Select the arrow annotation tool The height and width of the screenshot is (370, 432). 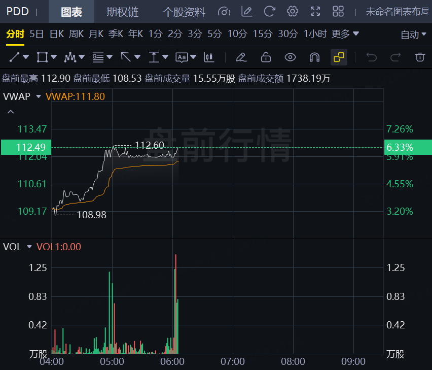click(126, 57)
